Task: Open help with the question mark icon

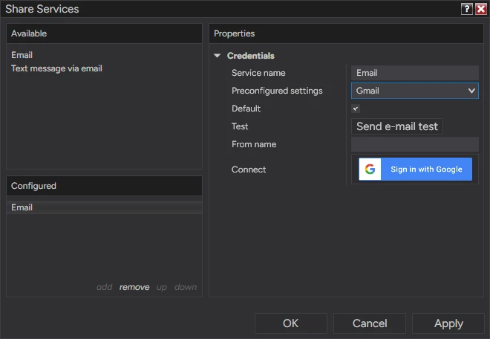Action: pos(466,9)
